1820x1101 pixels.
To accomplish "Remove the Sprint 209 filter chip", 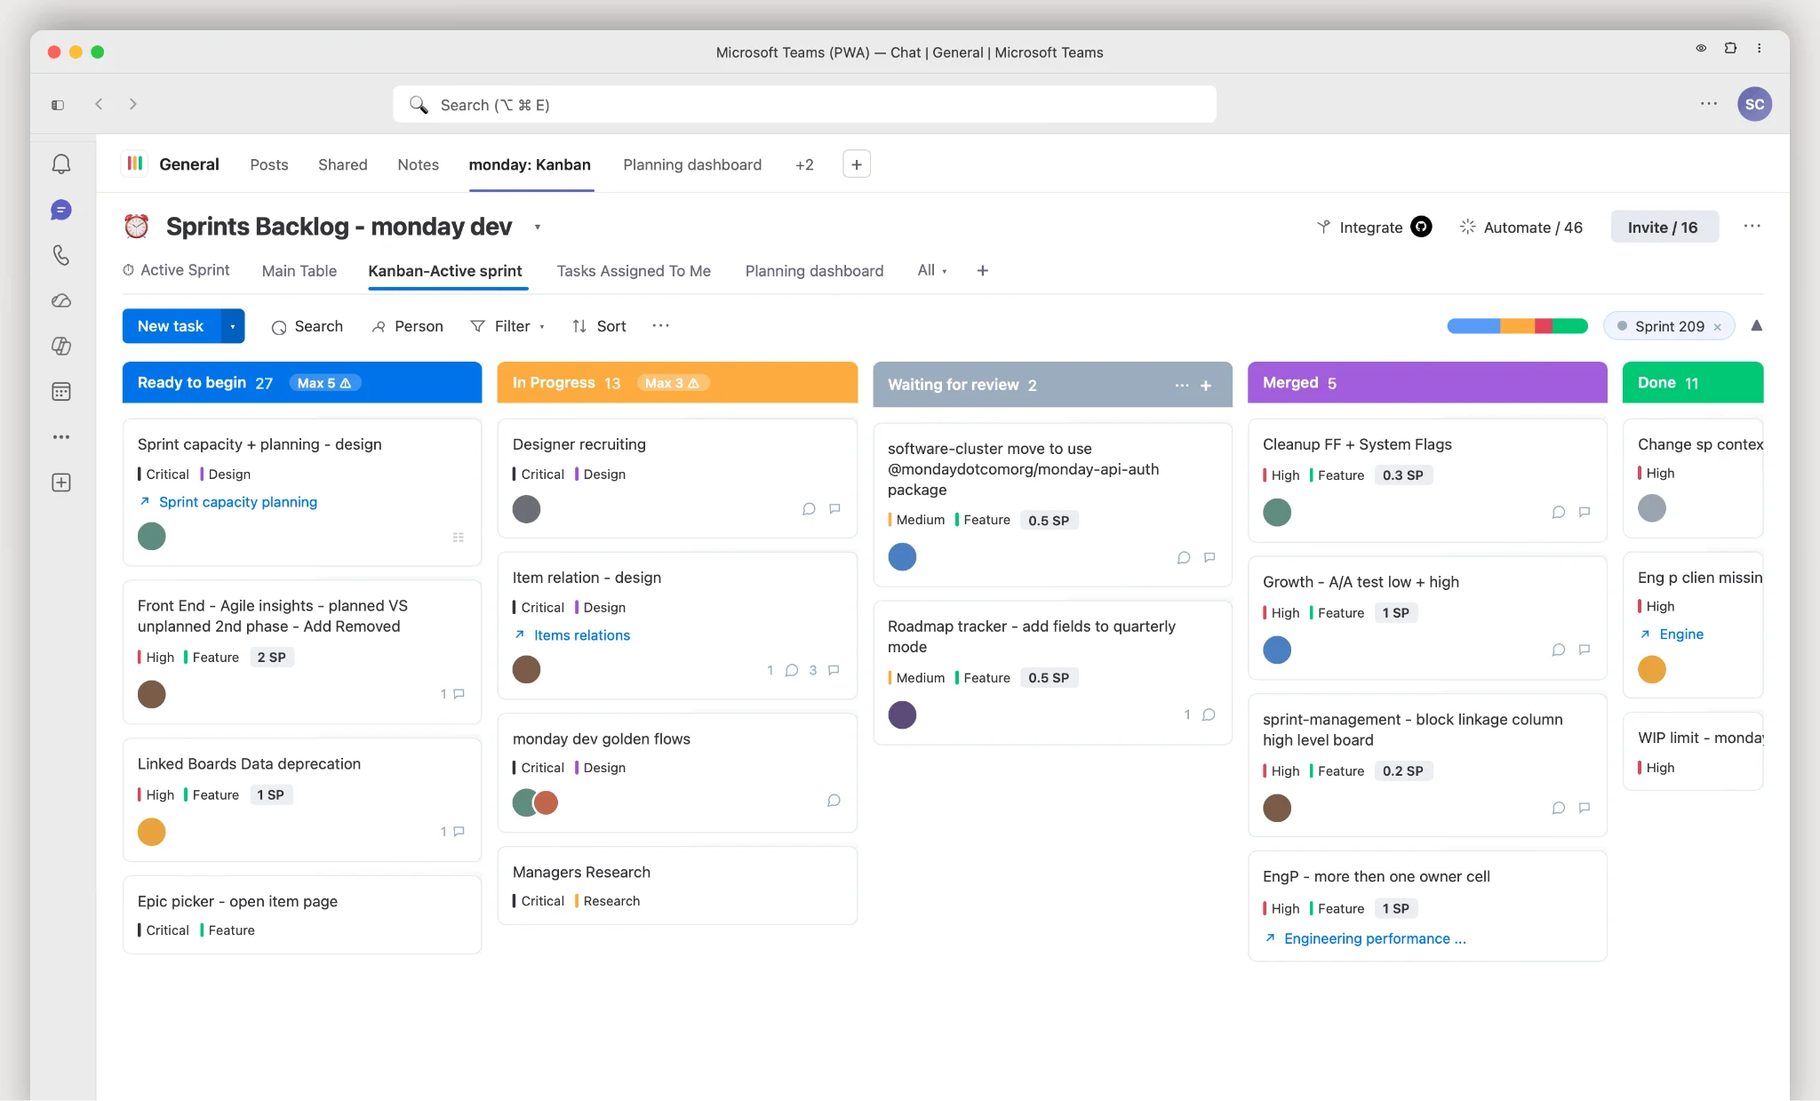I will [1717, 327].
